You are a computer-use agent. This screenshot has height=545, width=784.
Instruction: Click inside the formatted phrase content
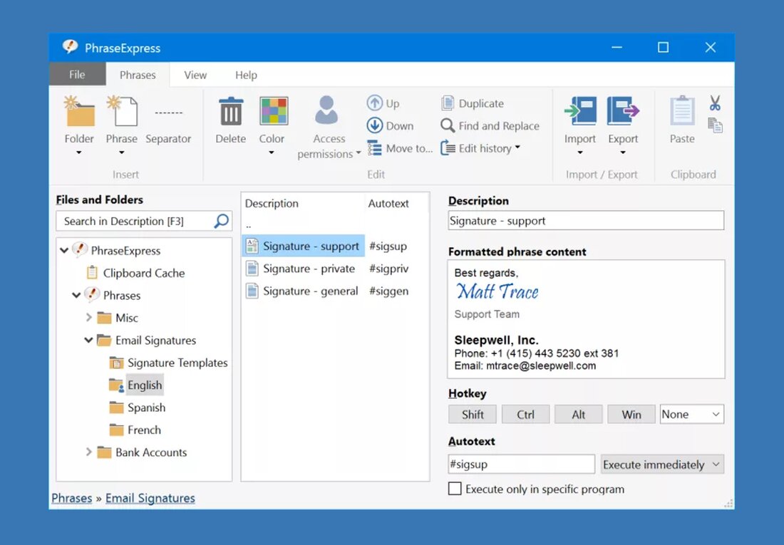(x=586, y=319)
